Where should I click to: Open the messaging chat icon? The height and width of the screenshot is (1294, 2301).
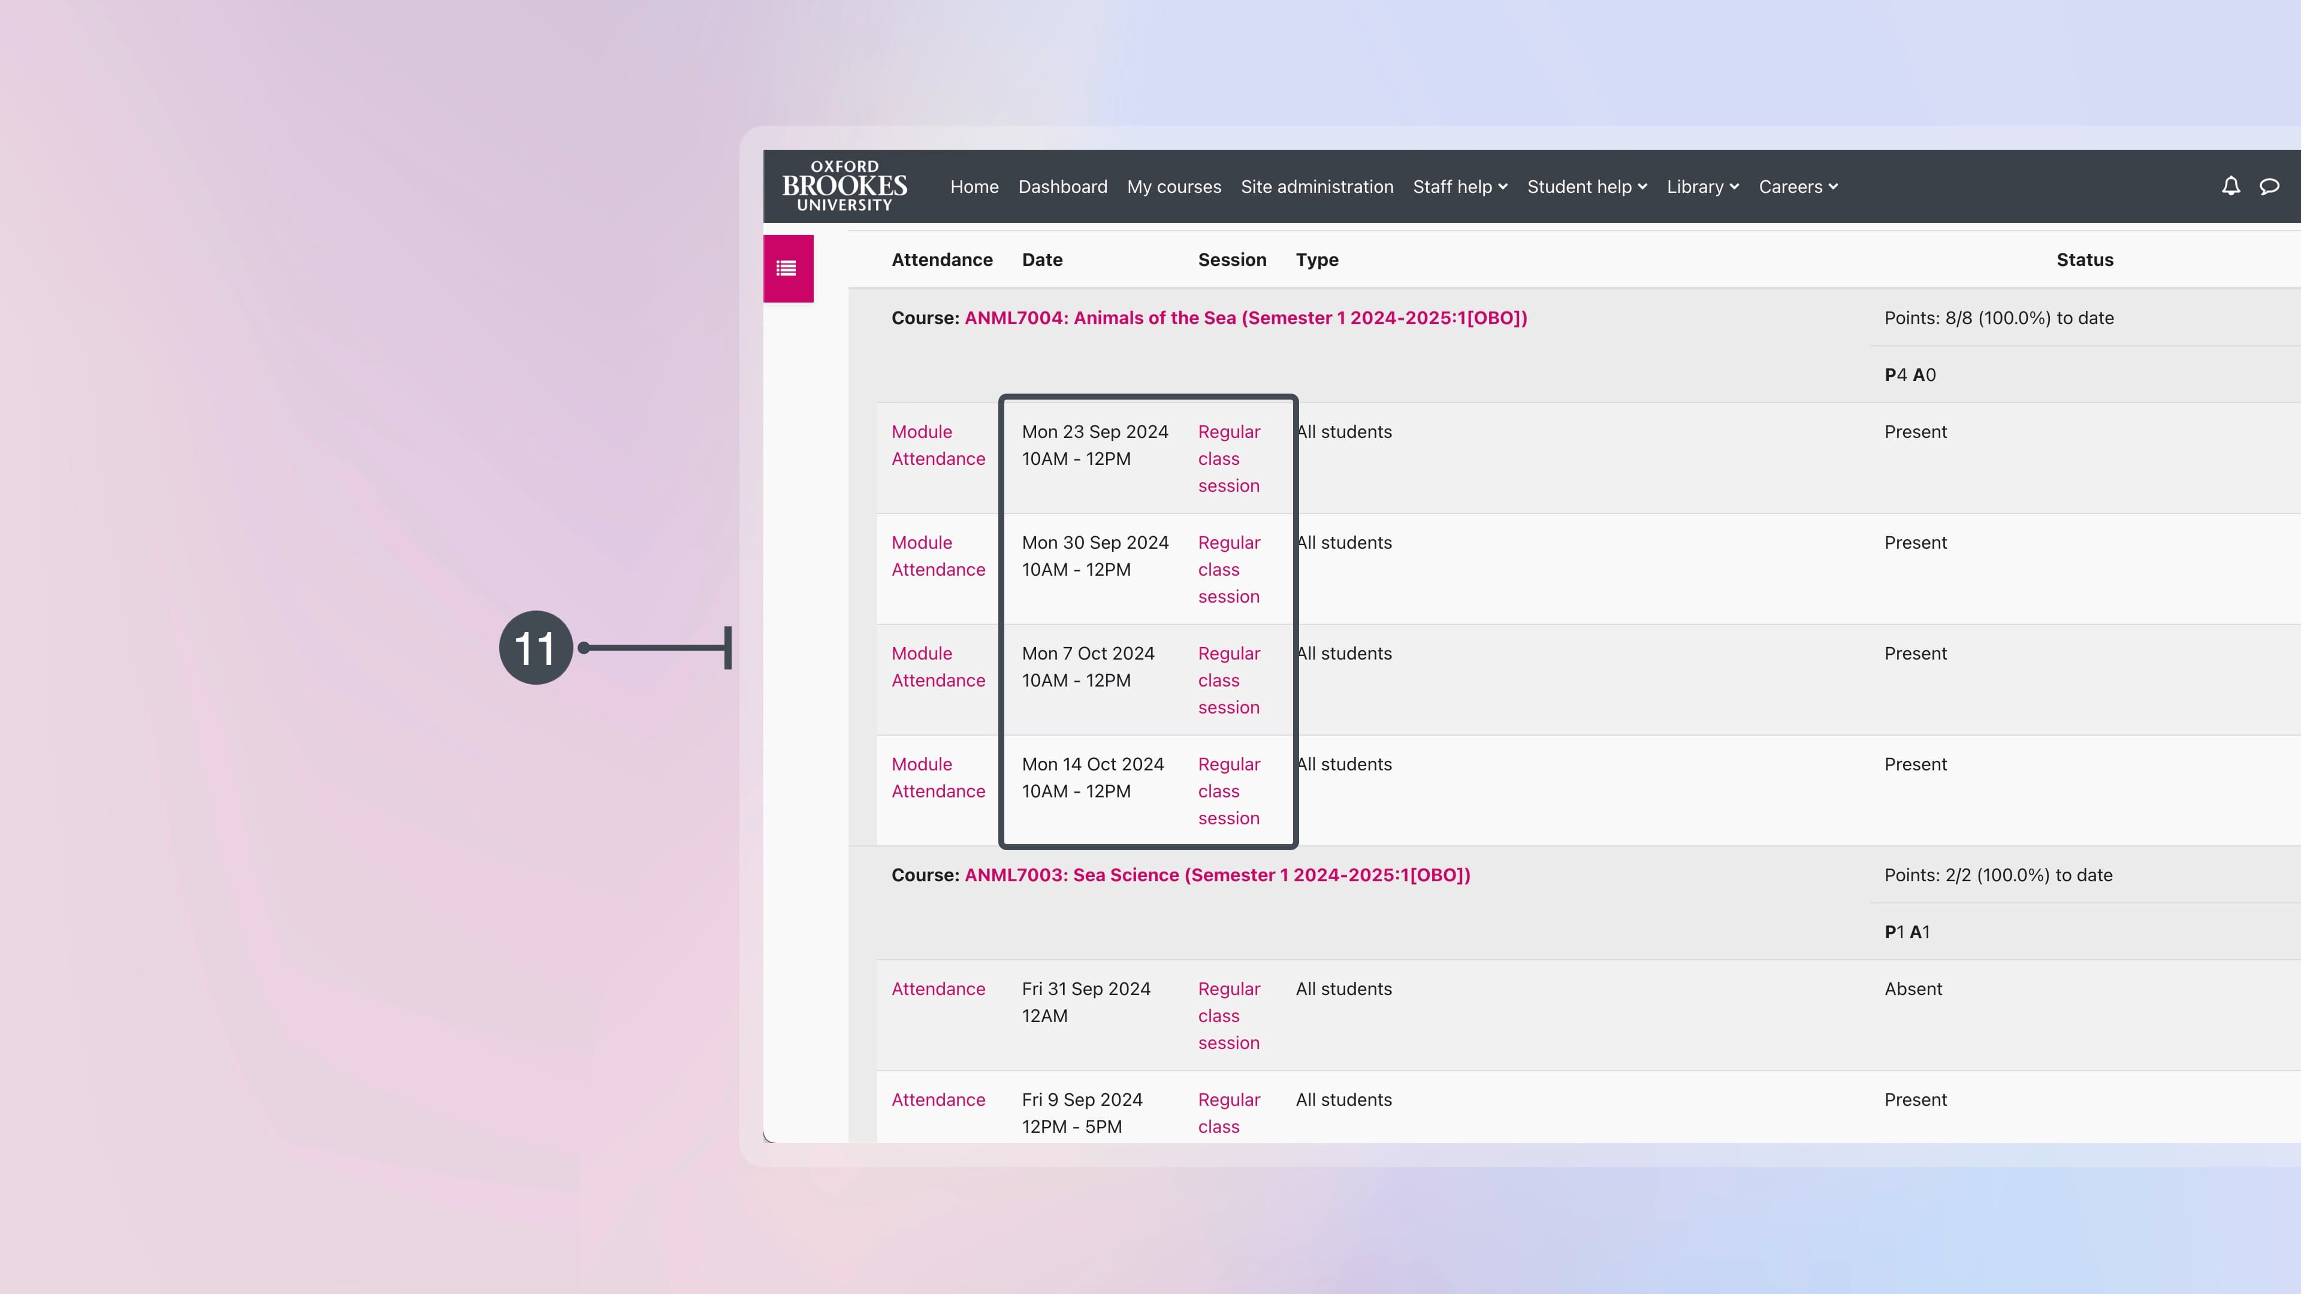coord(2270,186)
